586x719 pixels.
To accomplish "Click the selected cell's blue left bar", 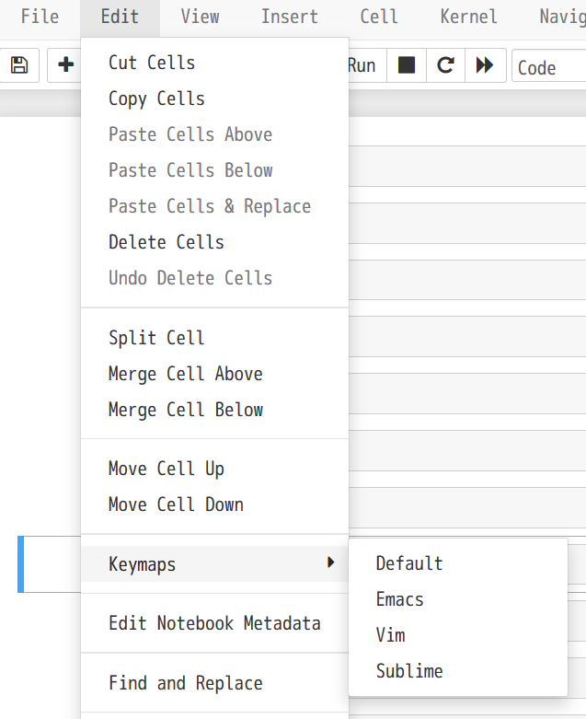I will (21, 564).
